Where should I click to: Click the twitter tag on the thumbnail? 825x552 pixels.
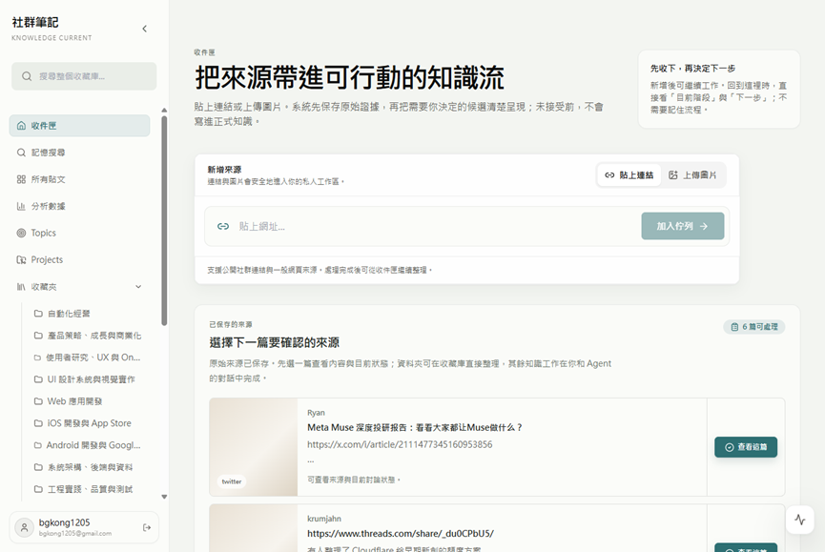pos(232,481)
